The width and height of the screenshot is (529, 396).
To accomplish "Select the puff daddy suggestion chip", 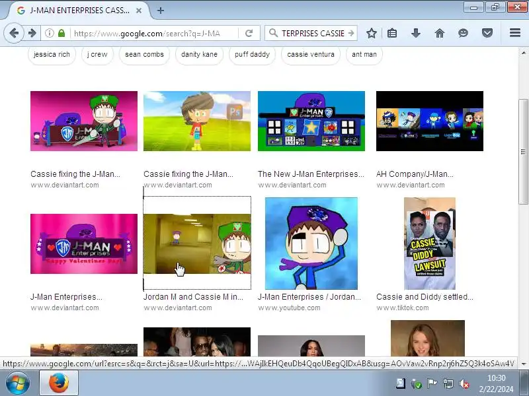I will [252, 55].
